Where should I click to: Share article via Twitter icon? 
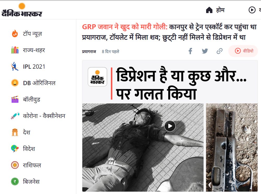[x=205, y=51]
